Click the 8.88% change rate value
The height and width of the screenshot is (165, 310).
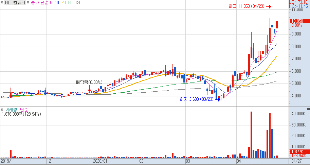[296, 25]
